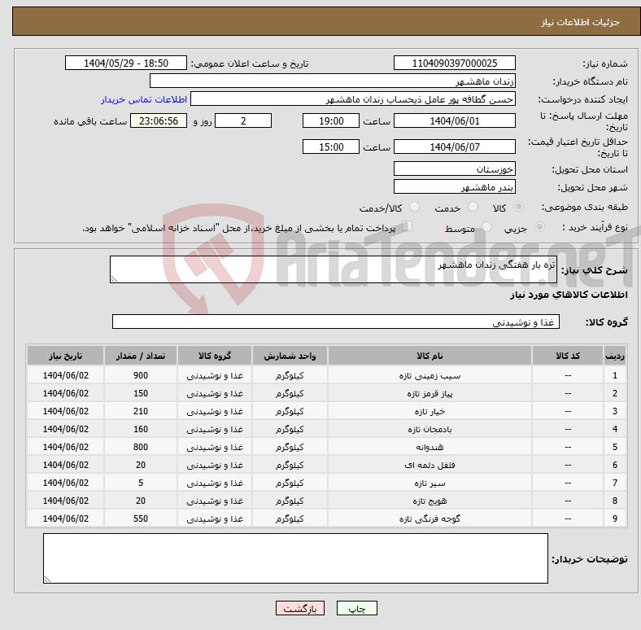Click the گروه کالا field
The image size is (641, 630).
point(336,322)
